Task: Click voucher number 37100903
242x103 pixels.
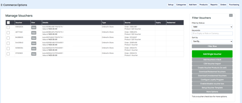Action: 19,53
